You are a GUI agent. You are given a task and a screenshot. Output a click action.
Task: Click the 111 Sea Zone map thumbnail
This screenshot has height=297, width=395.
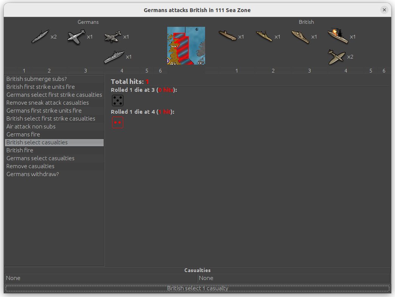186,46
